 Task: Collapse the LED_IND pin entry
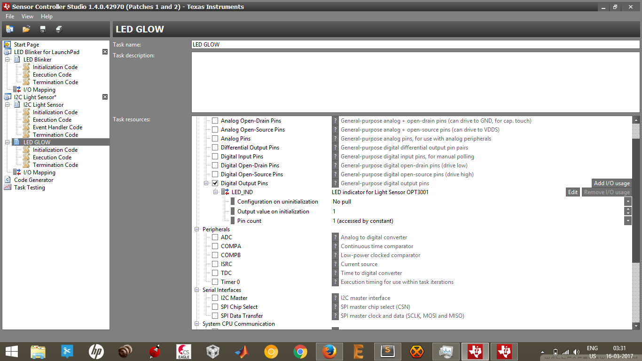[215, 192]
